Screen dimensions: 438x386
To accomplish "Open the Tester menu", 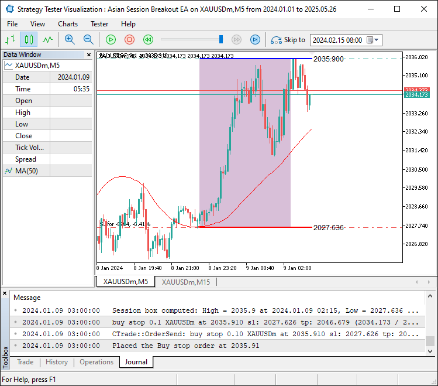I will pos(99,24).
